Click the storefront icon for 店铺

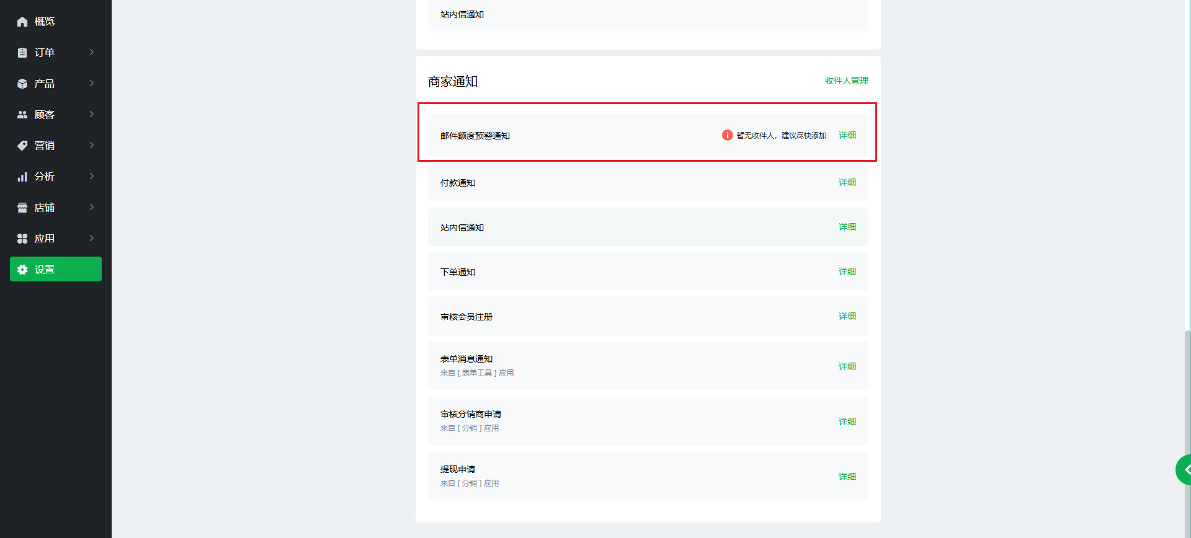coord(22,208)
